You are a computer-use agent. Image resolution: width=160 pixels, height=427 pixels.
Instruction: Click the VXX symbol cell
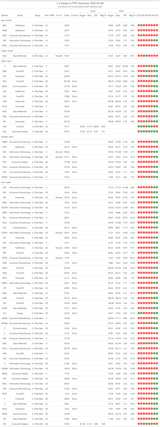click(x=5, y=126)
